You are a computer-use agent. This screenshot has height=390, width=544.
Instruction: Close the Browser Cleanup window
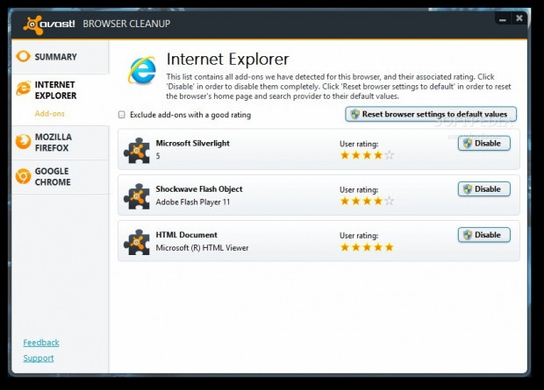[519, 18]
